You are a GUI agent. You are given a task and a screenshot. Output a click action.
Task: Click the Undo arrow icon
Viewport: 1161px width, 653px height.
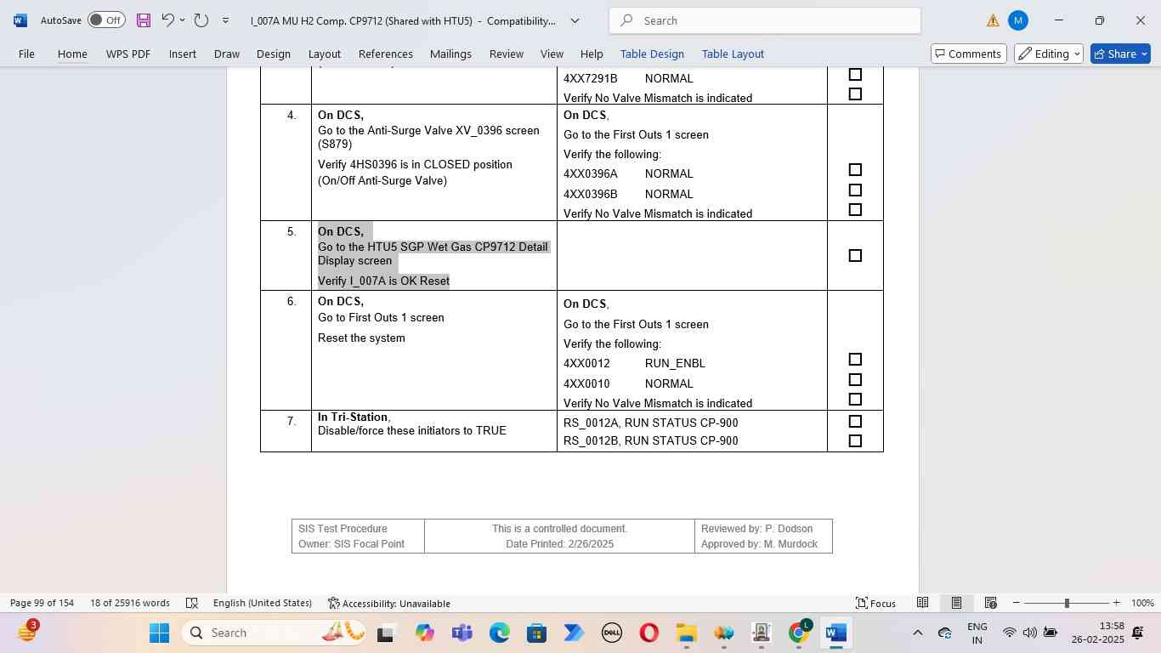167,20
